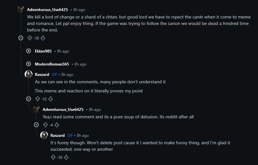This screenshot has width=258, height=165.
Task: Downvote Raszard's comment scored -12
Action: coord(51,99)
